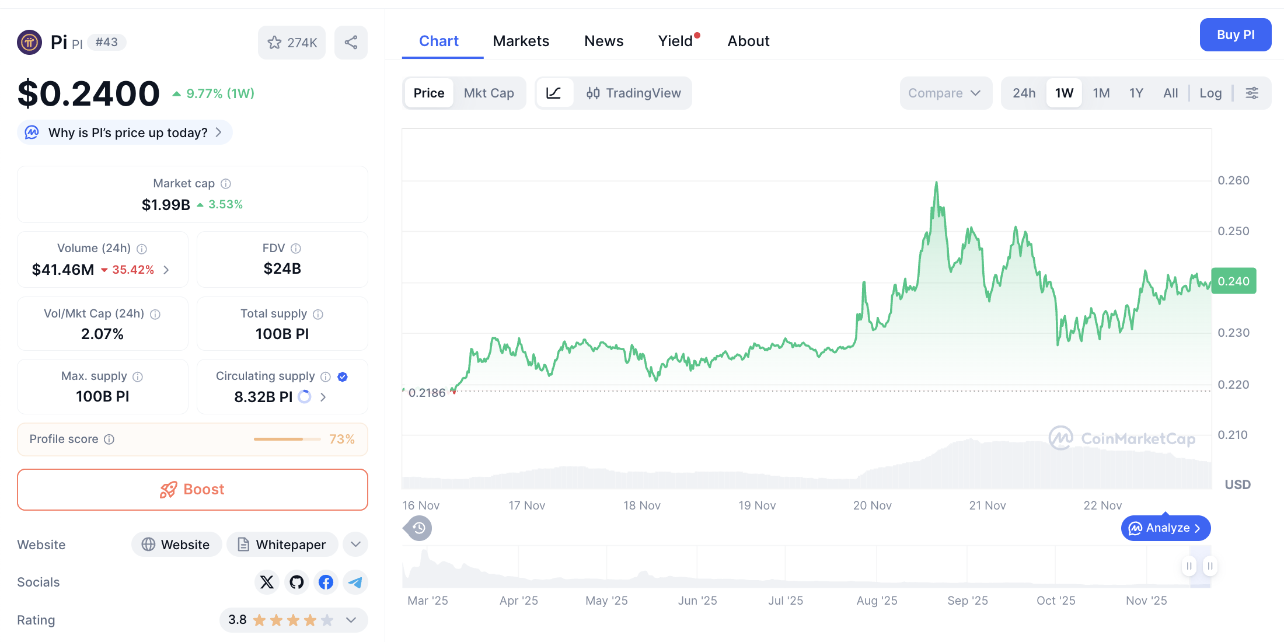This screenshot has height=642, width=1284.
Task: Switch chart to Mkt Cap view
Action: point(489,93)
